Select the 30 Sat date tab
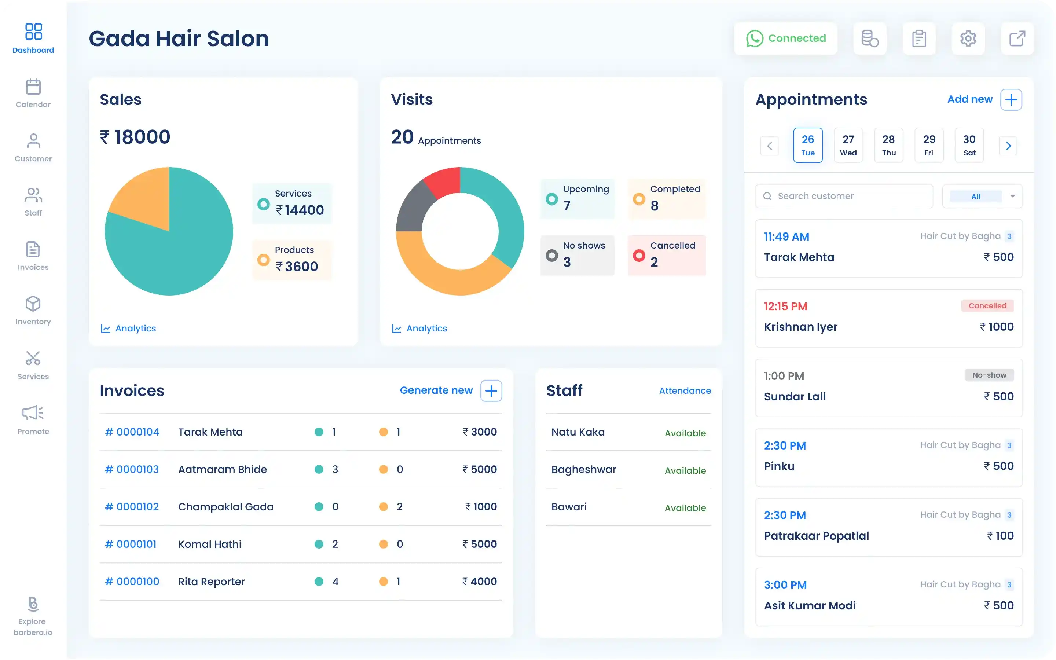The height and width of the screenshot is (660, 1056). (x=969, y=145)
